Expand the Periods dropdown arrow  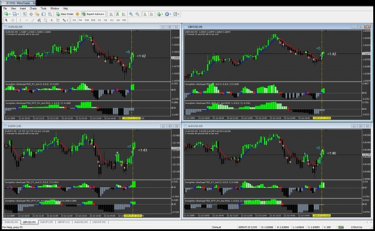(x=170, y=14)
